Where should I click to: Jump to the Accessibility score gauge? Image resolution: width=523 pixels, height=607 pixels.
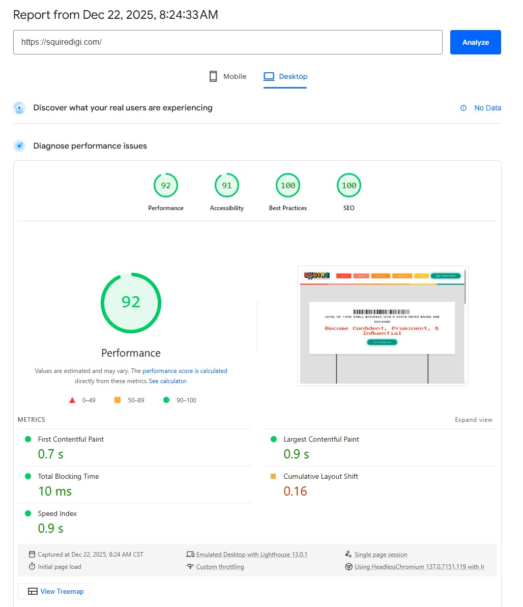(x=227, y=186)
